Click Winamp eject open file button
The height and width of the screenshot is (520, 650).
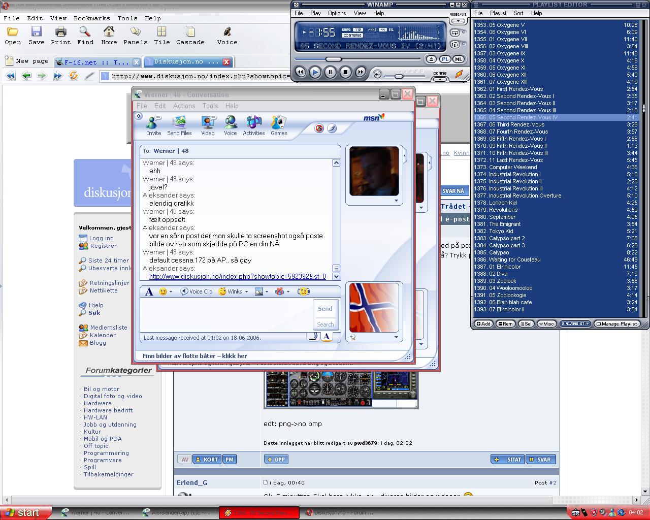pos(432,59)
